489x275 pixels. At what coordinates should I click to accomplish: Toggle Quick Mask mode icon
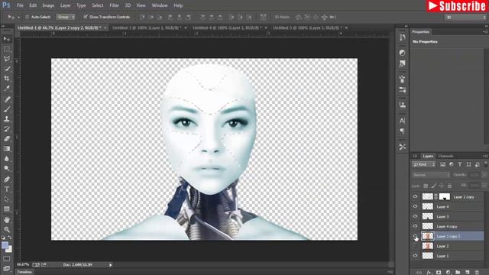click(x=7, y=259)
